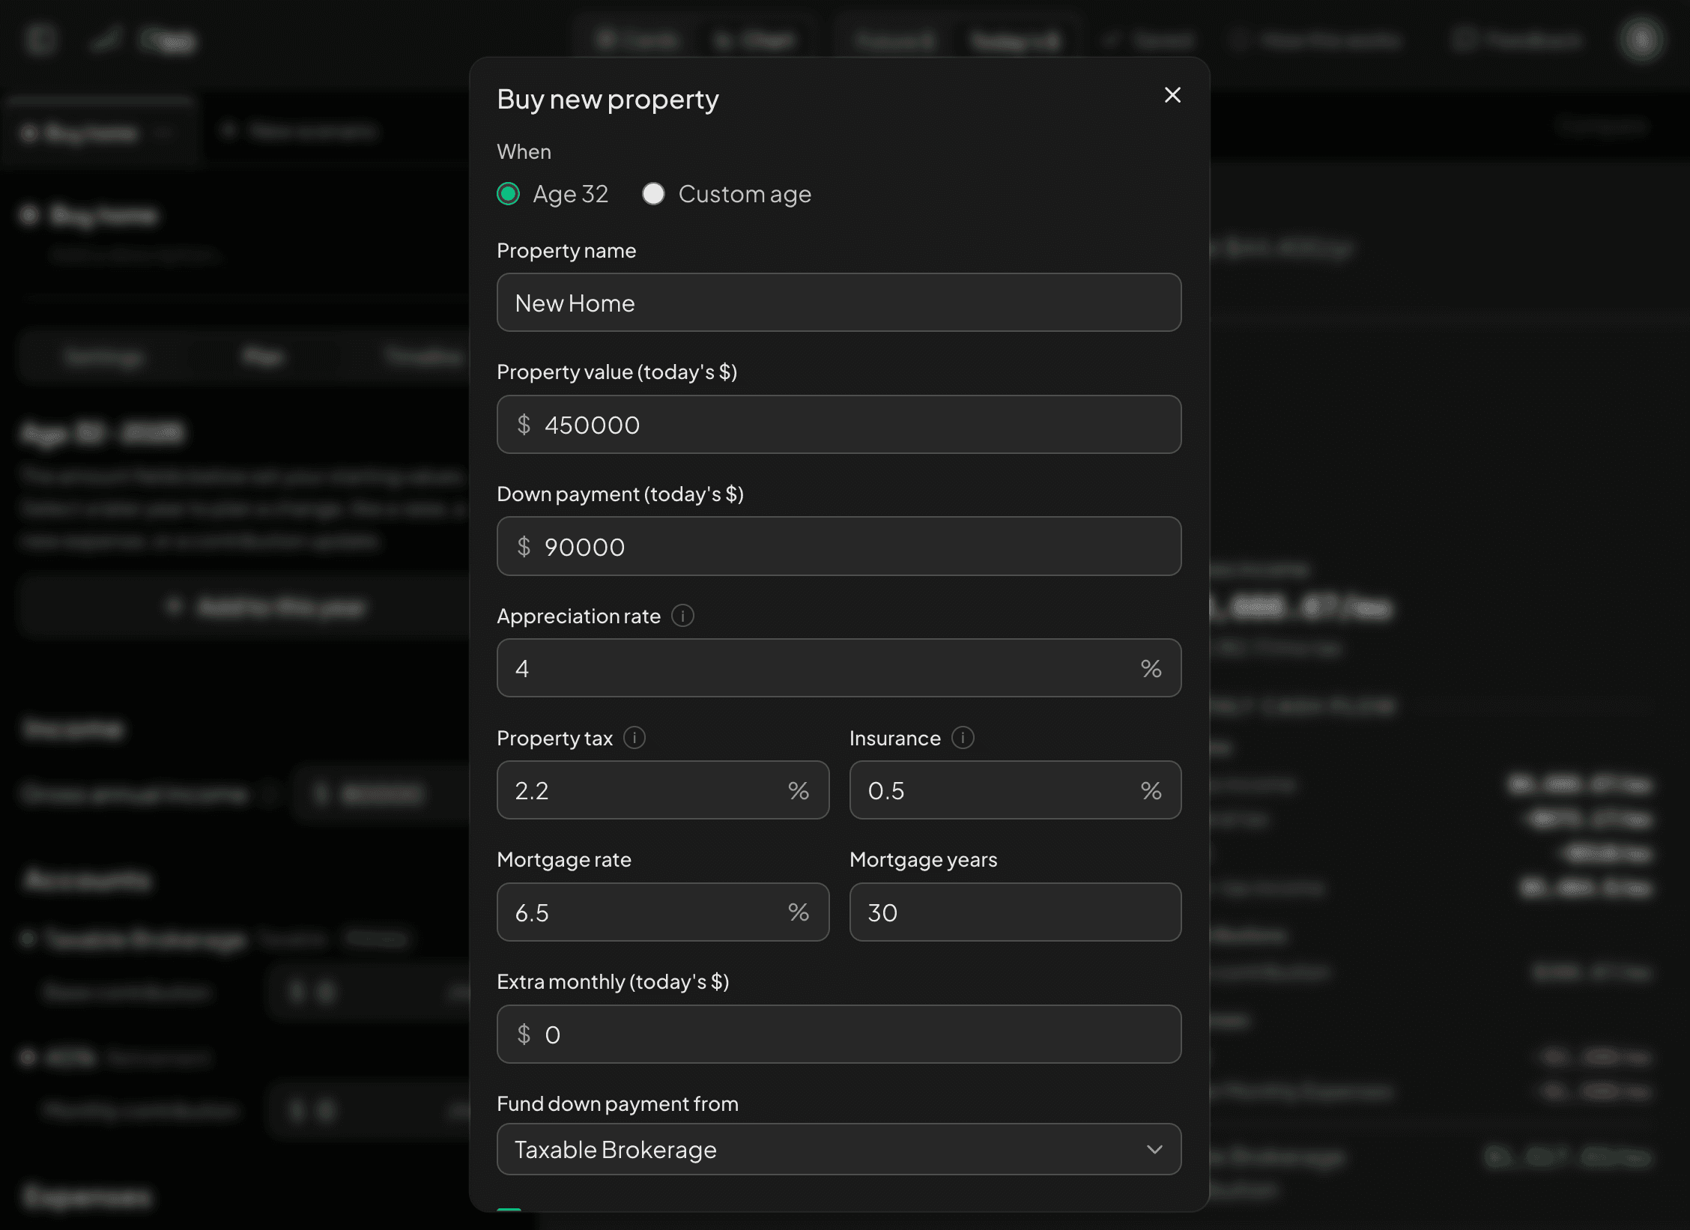Click the Property value input field

click(x=839, y=425)
